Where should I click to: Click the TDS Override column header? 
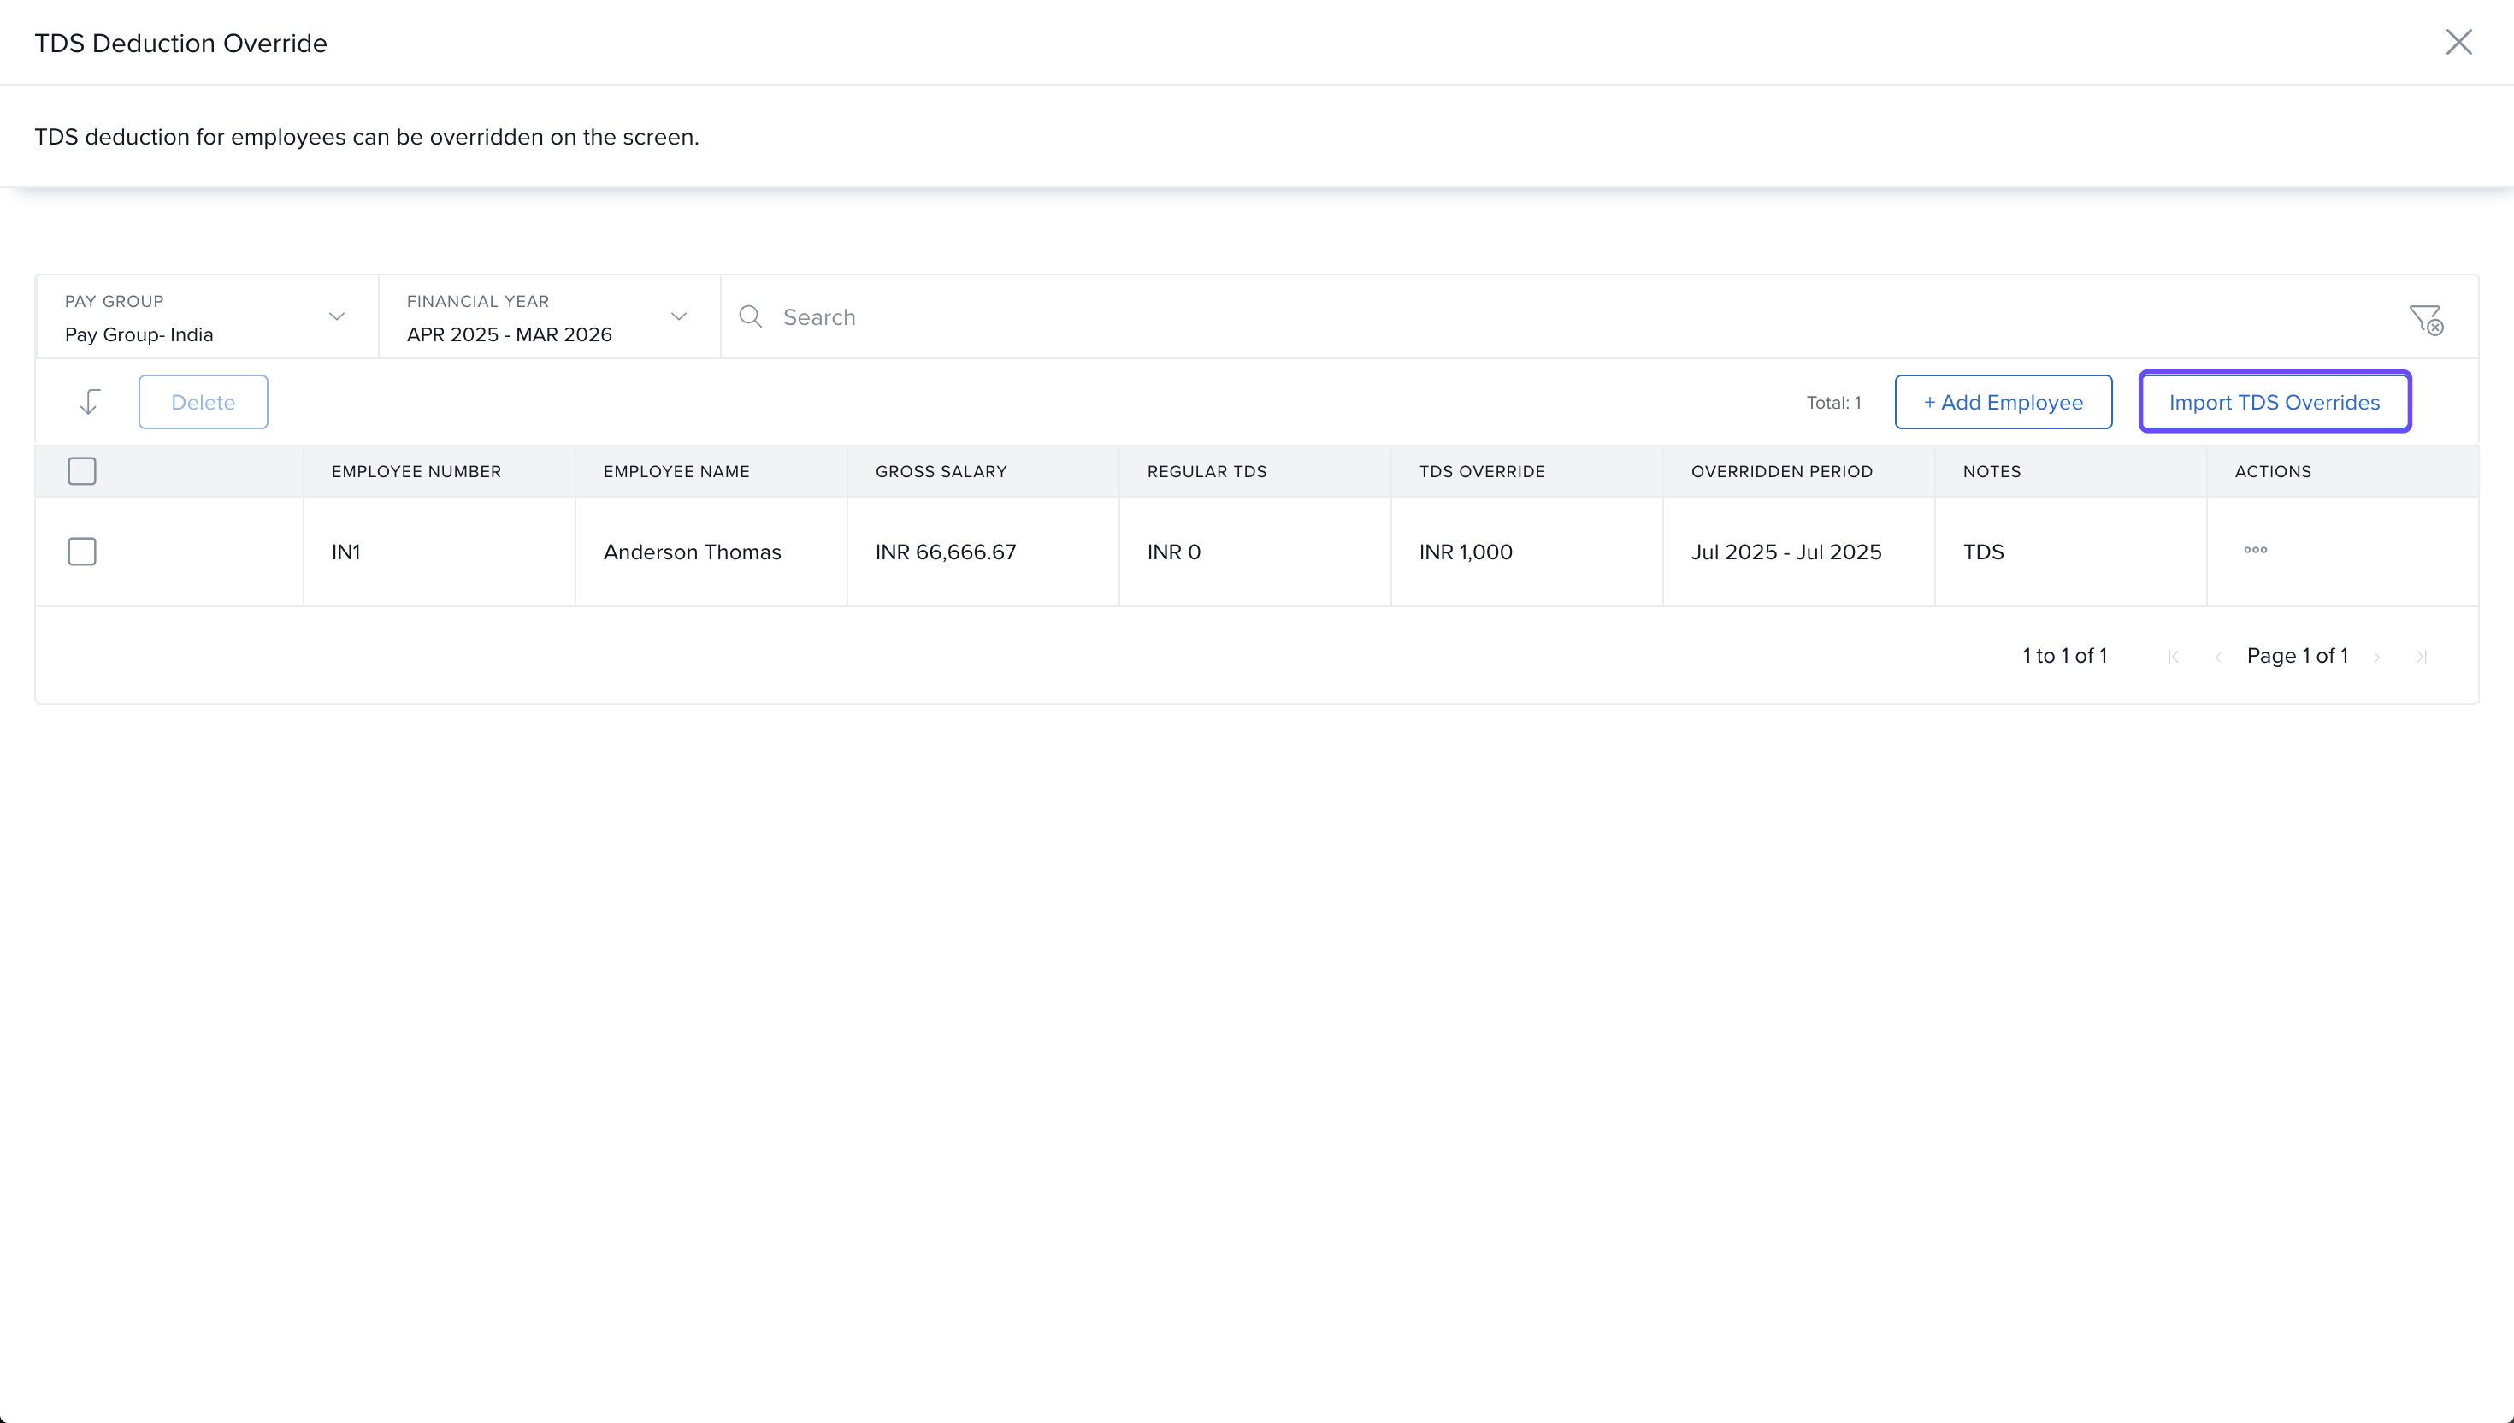point(1481,471)
